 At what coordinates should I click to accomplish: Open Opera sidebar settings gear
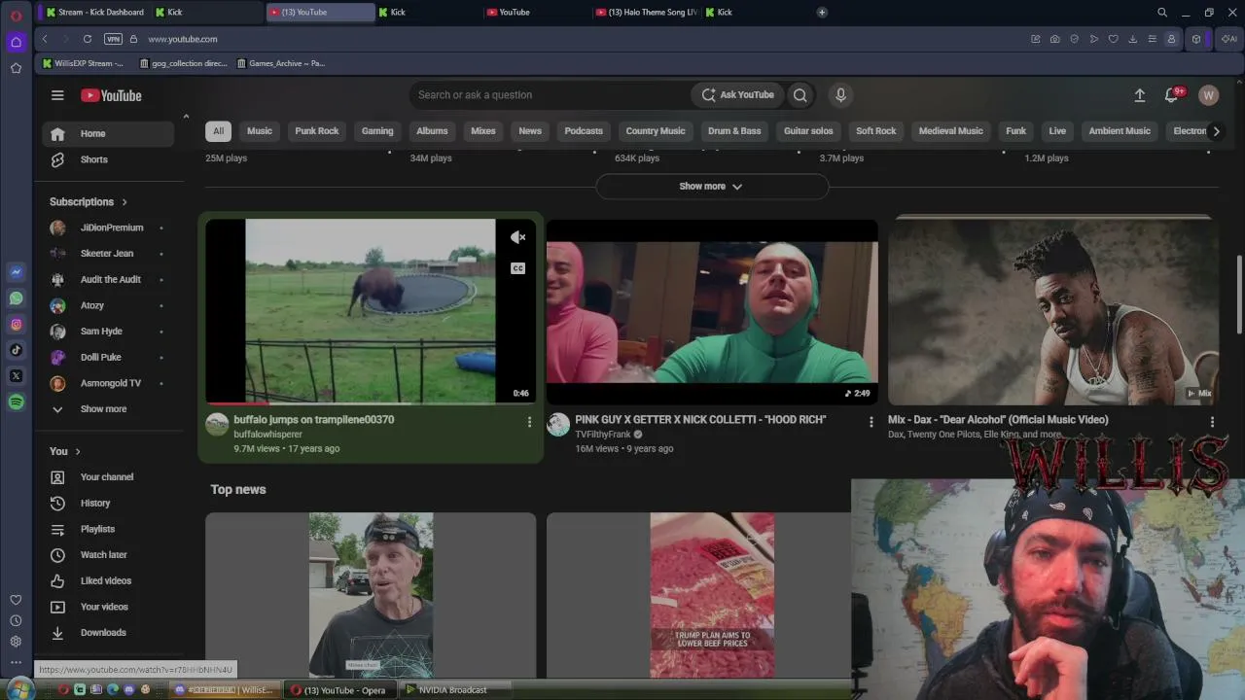pyautogui.click(x=16, y=642)
